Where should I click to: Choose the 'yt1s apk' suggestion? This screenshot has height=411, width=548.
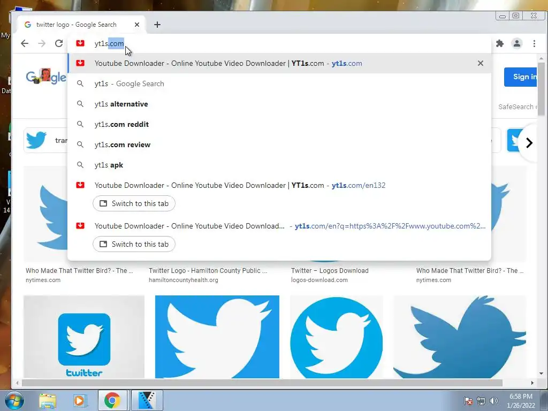[x=279, y=165]
